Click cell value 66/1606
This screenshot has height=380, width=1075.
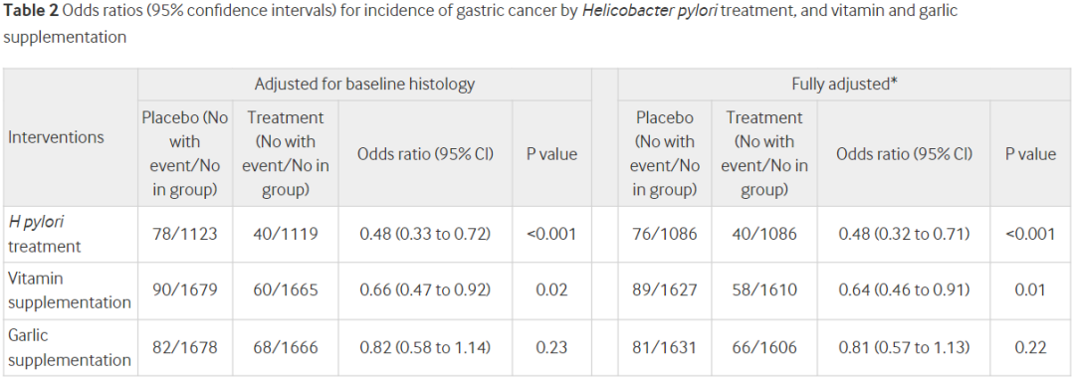(x=765, y=348)
